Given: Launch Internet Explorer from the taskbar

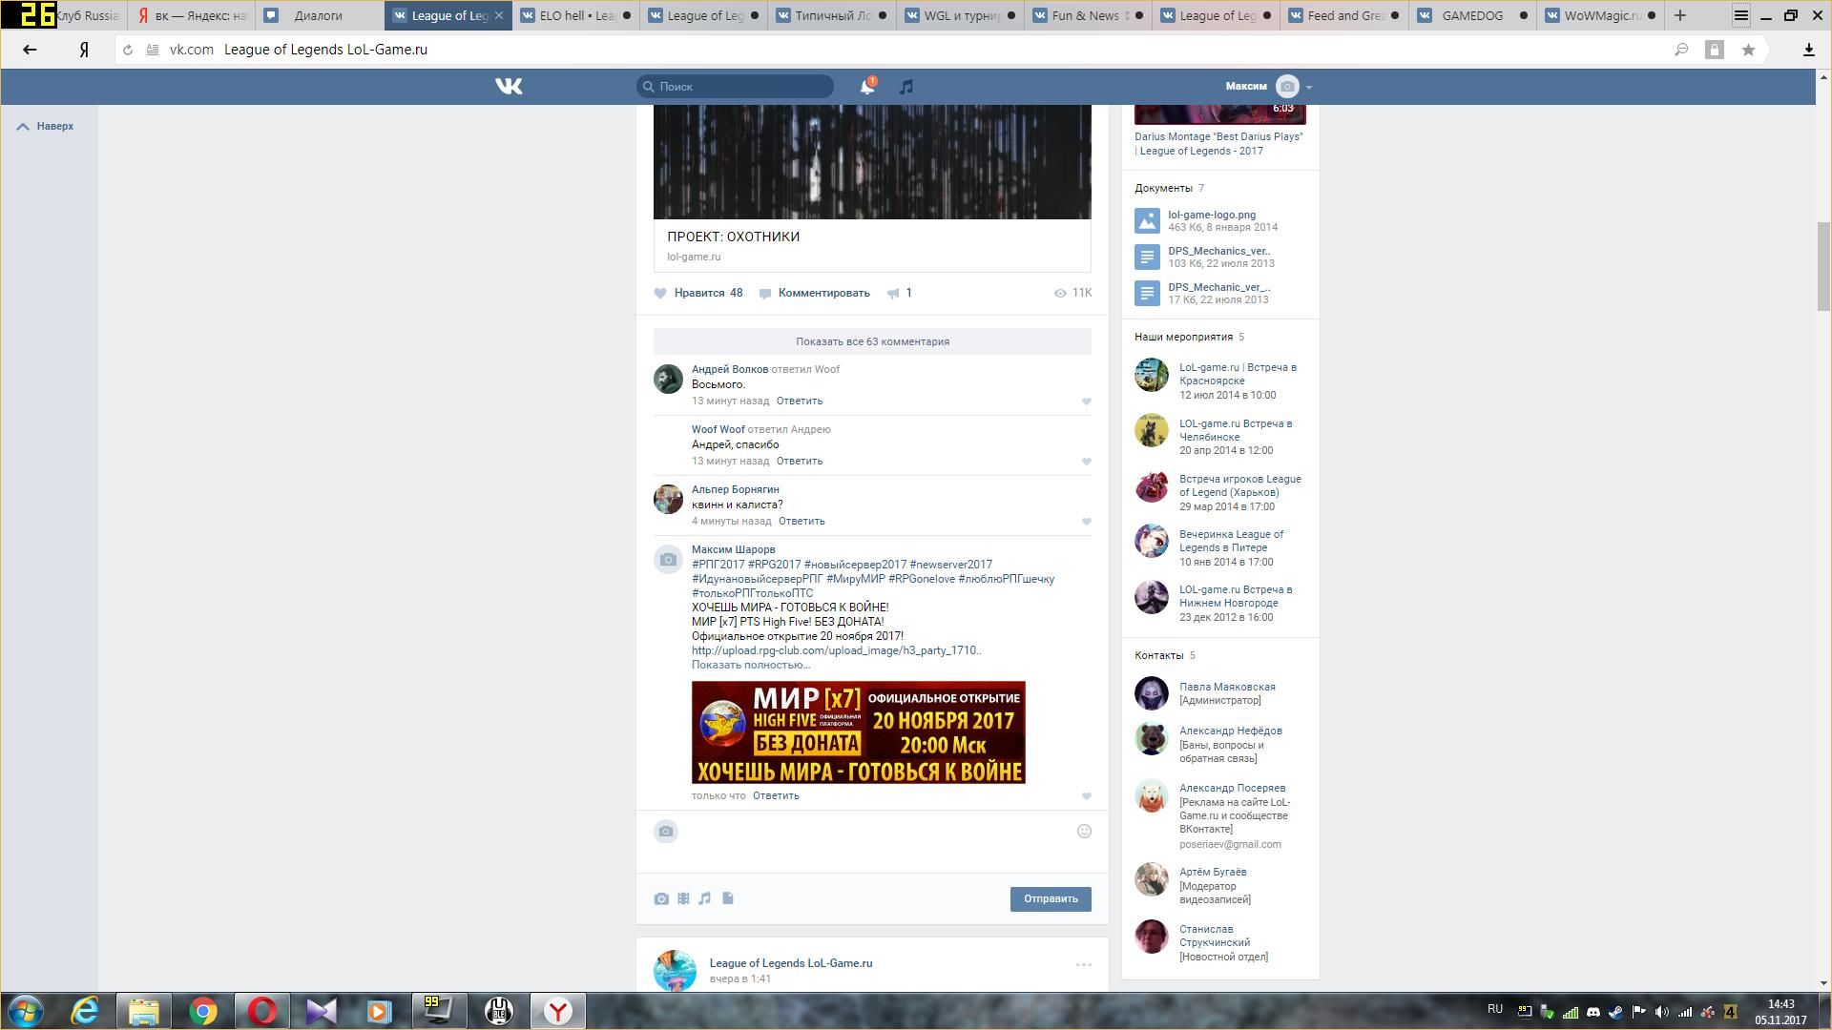Looking at the screenshot, I should coord(86,1011).
